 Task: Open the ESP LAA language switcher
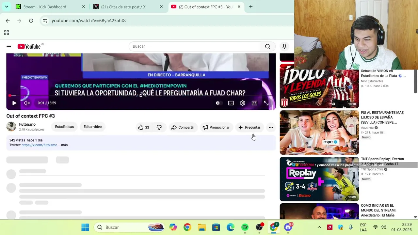[x=363, y=227]
